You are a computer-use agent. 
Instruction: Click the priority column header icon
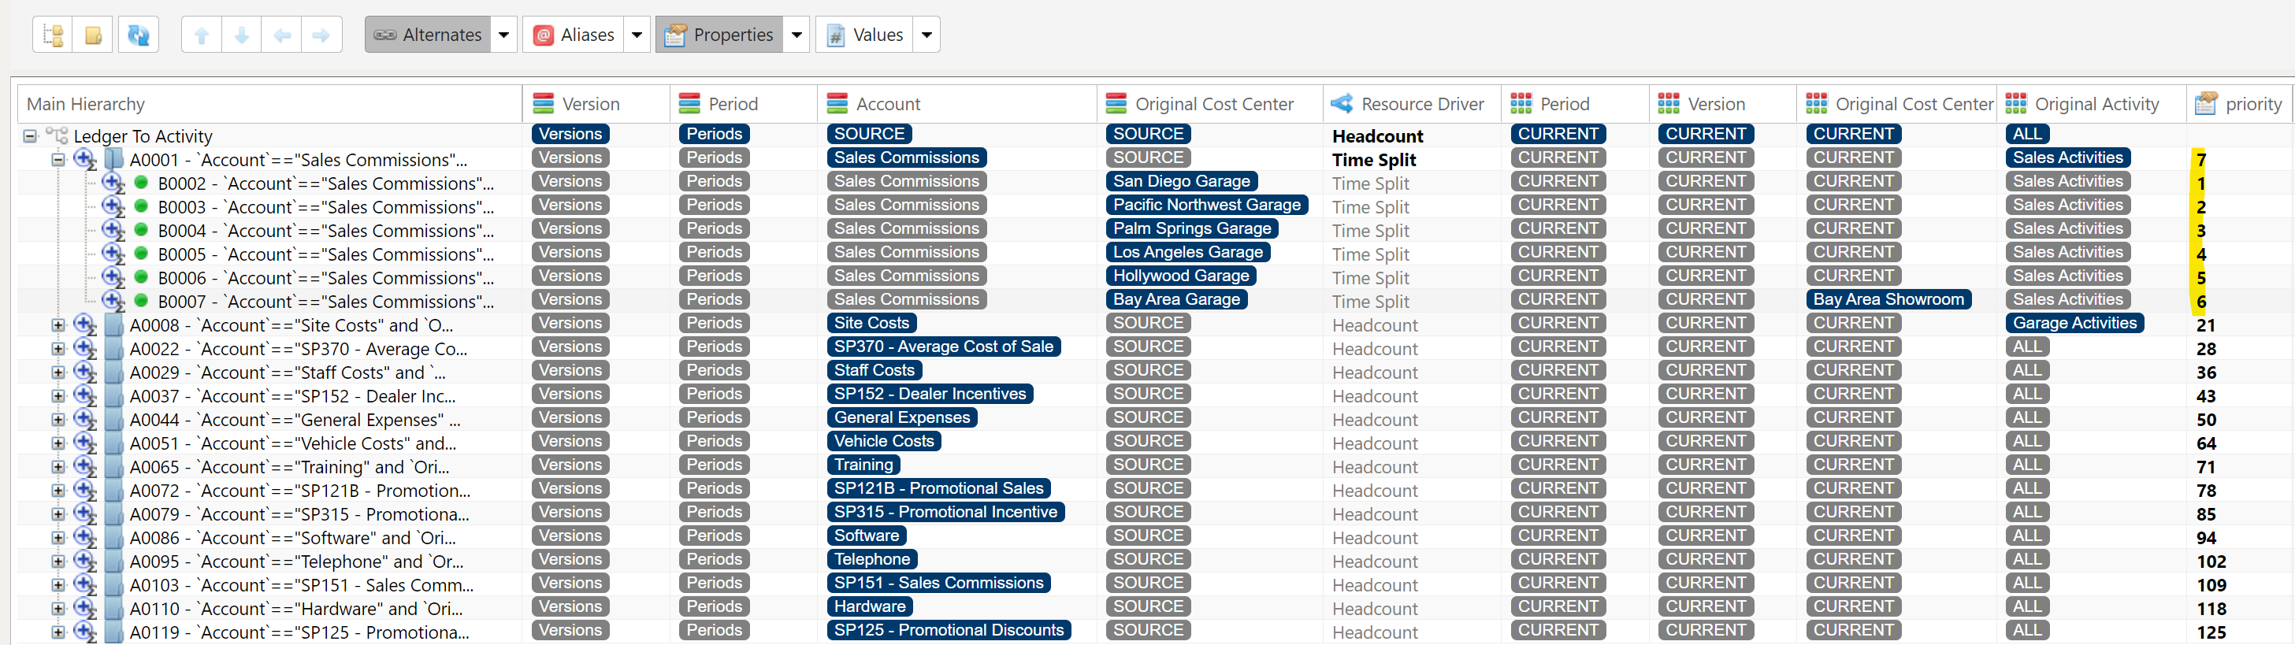(2206, 103)
